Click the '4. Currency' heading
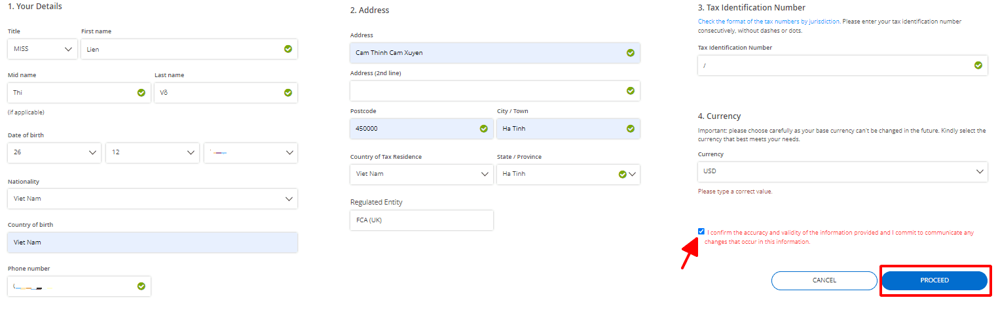The height and width of the screenshot is (336, 998). coord(720,116)
